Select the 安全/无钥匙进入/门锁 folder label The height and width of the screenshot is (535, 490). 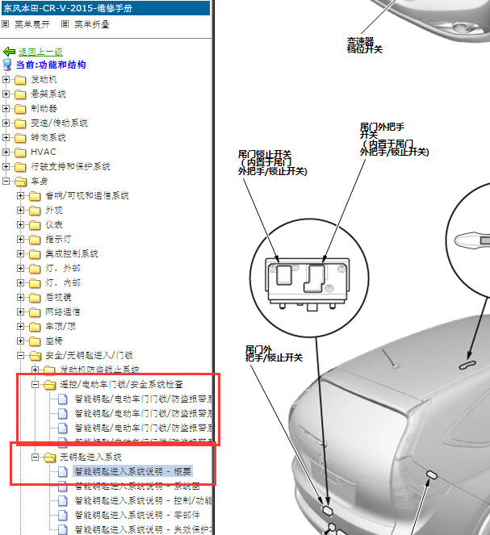pyautogui.click(x=89, y=355)
